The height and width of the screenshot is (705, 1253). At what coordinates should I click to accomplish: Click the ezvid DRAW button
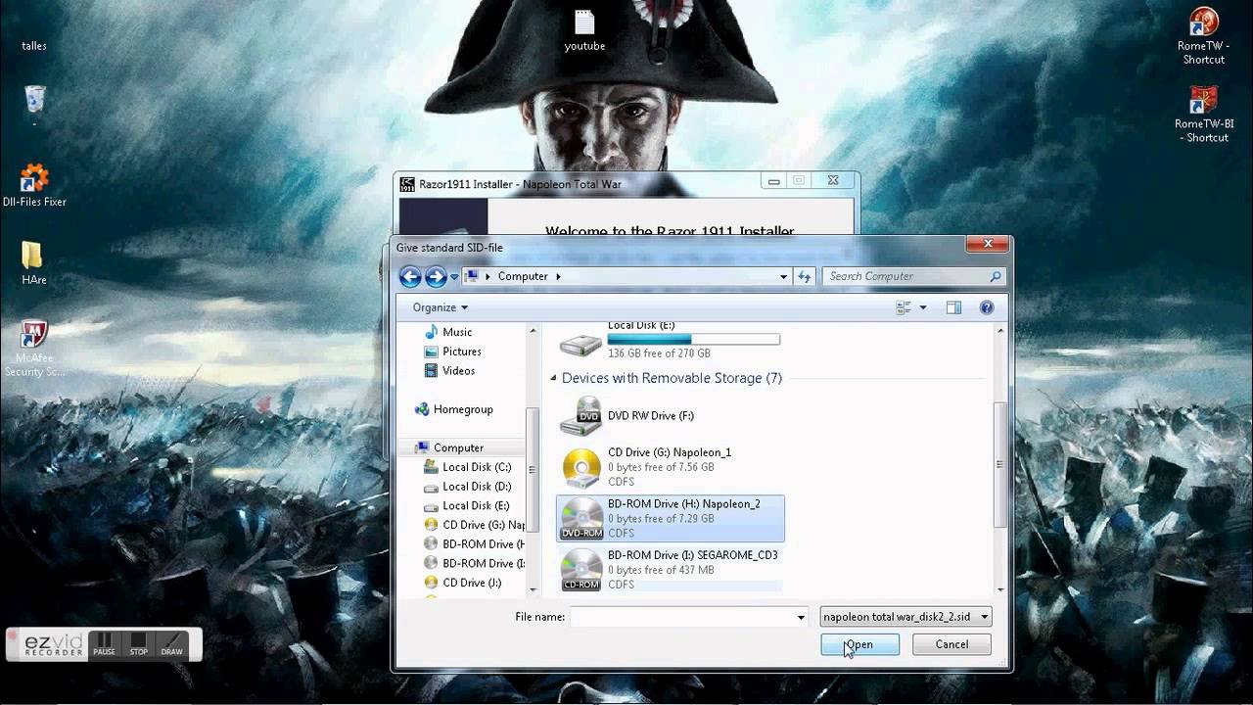pos(172,644)
